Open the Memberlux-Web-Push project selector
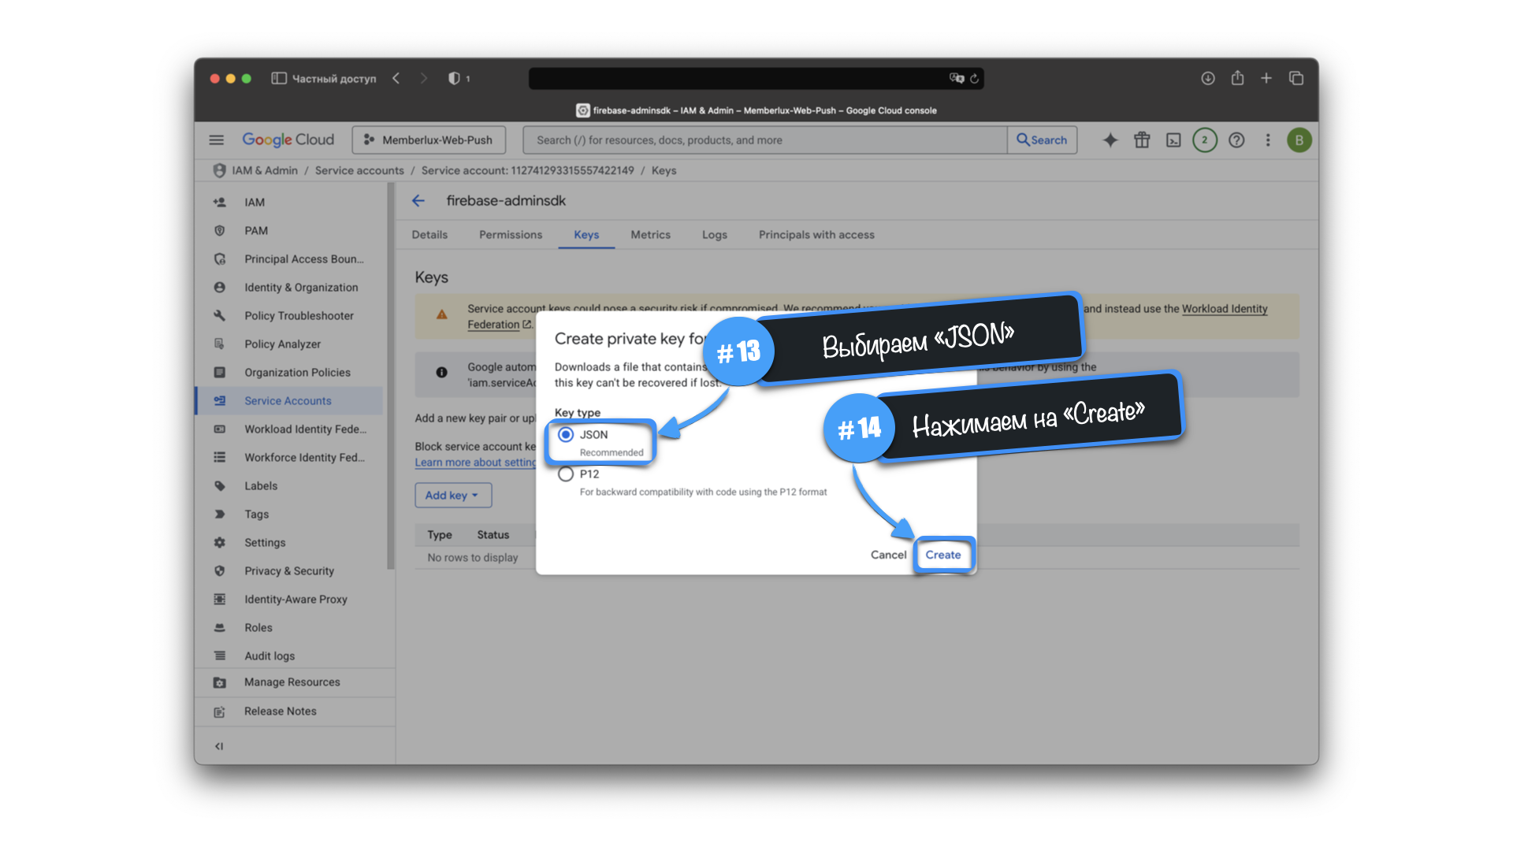 click(429, 140)
